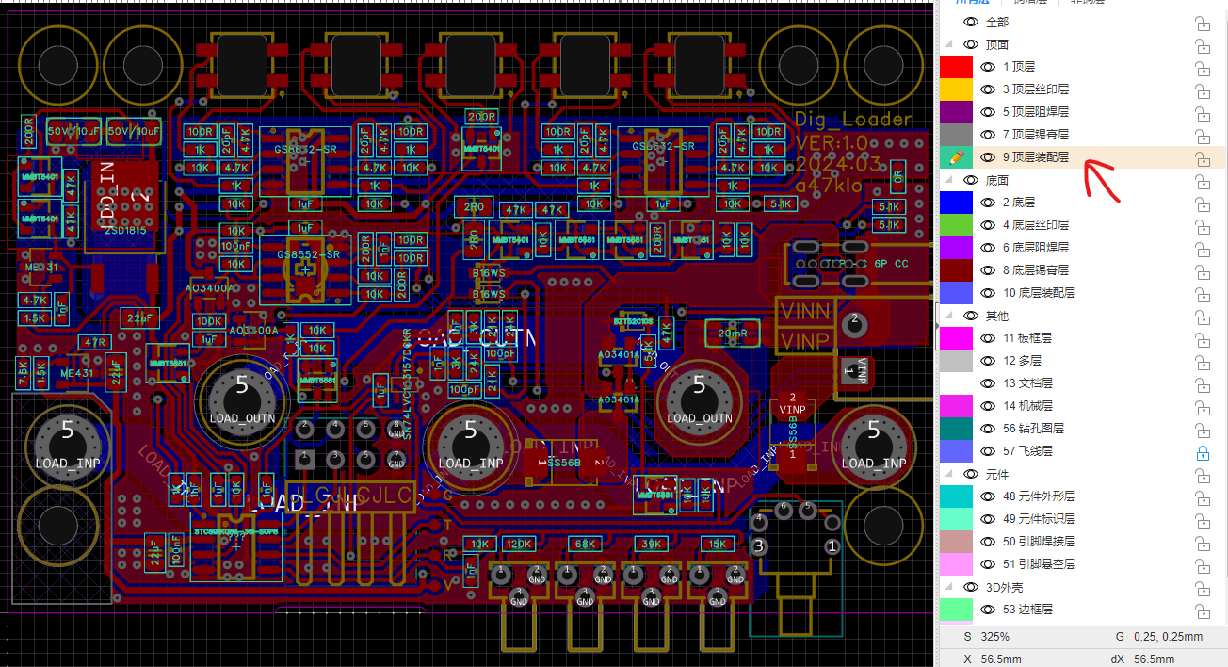Collapse the 底面 layer group triangle
The width and height of the screenshot is (1228, 667).
(948, 180)
